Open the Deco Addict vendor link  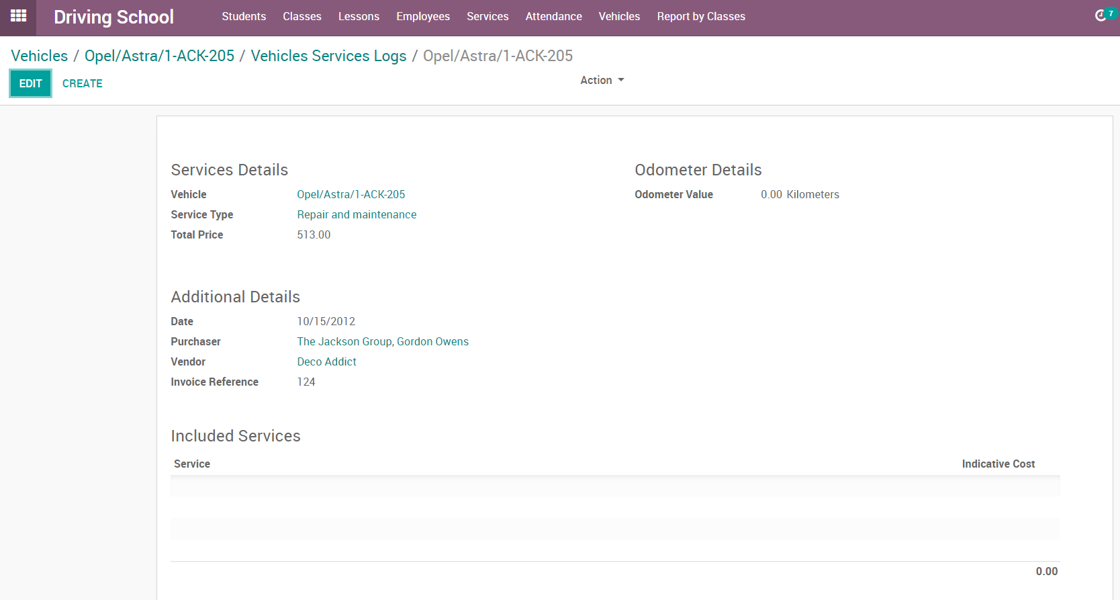(x=326, y=361)
